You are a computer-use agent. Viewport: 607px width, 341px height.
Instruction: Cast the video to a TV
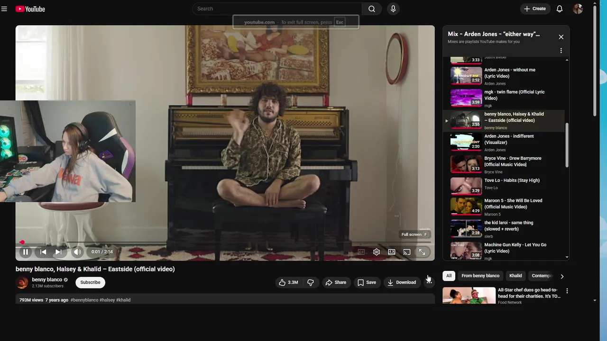point(407,252)
